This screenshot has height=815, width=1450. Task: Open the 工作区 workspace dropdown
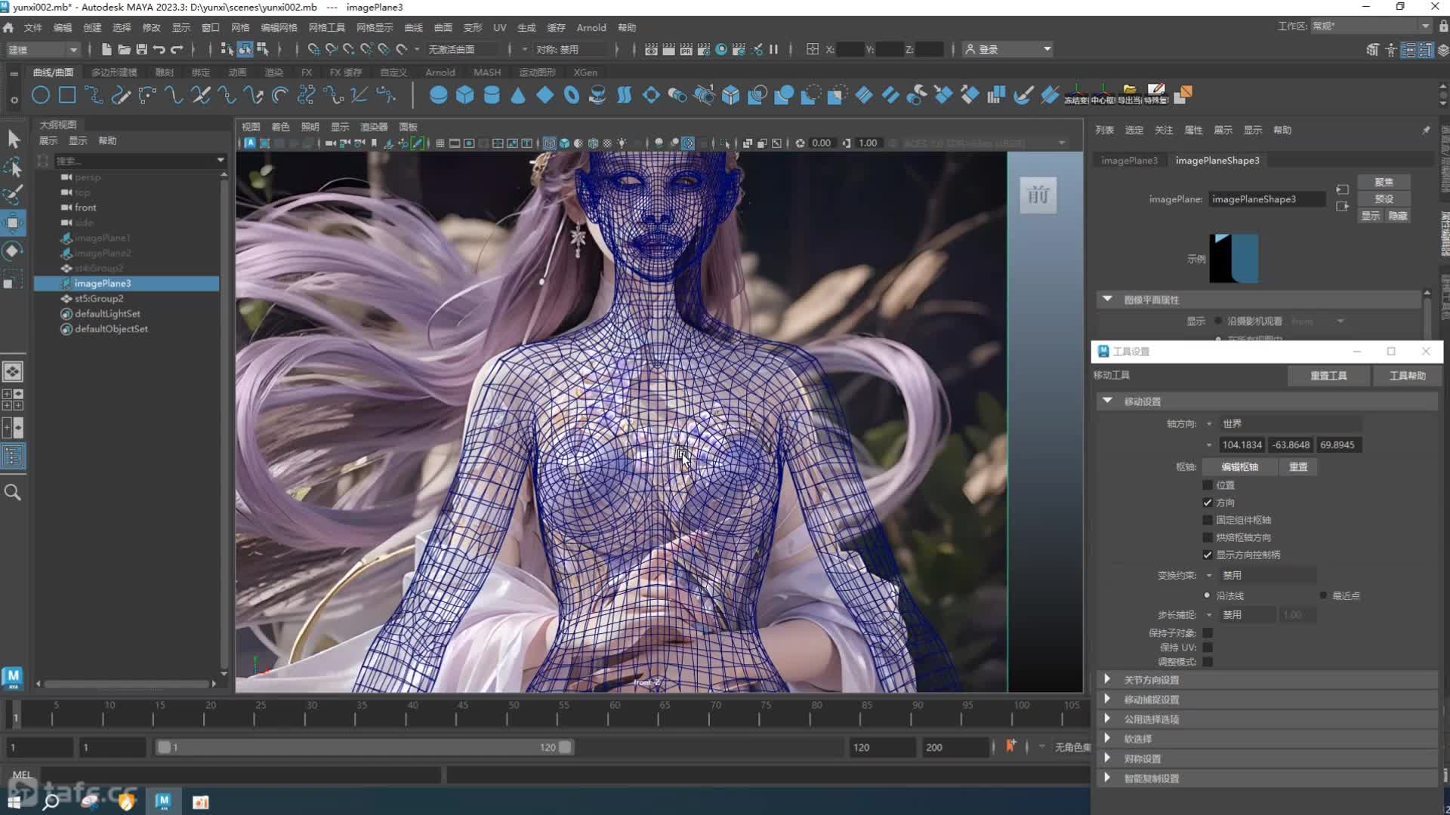coord(1370,26)
